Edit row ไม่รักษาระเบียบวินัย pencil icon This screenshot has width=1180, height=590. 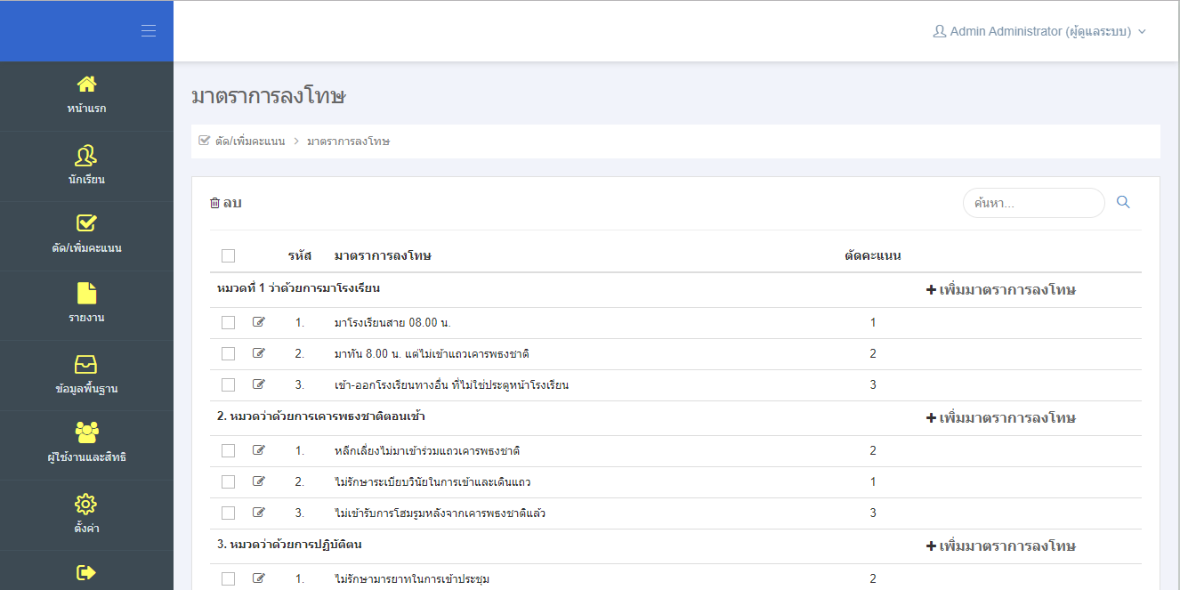tap(259, 481)
